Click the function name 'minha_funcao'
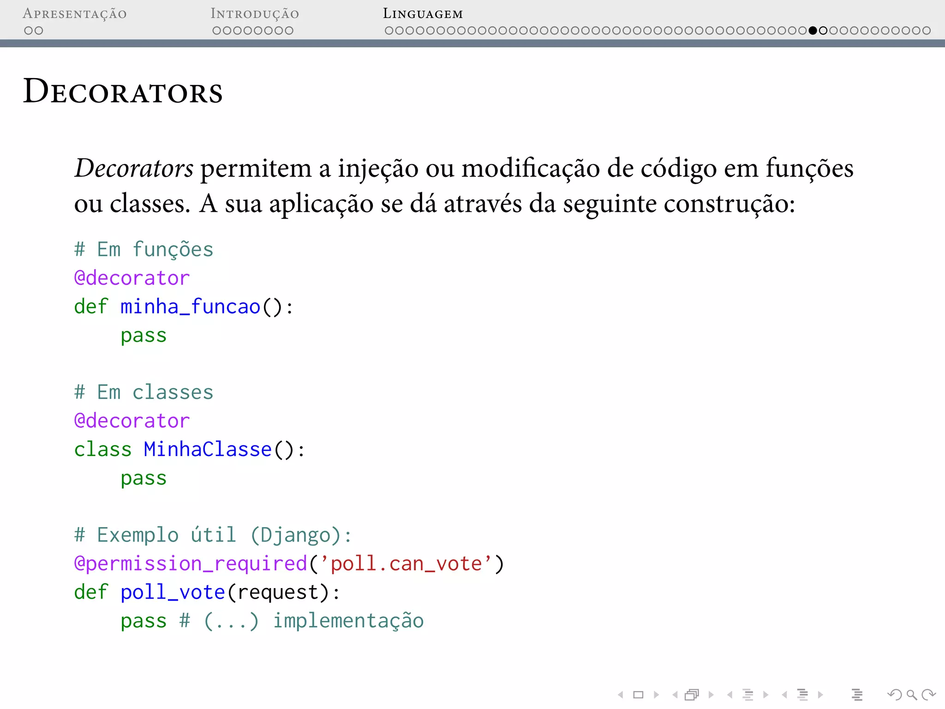 (191, 306)
